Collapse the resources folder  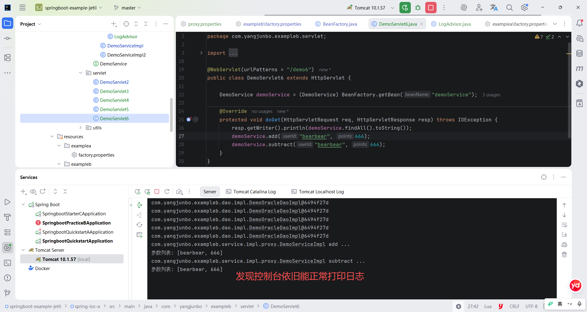52,136
